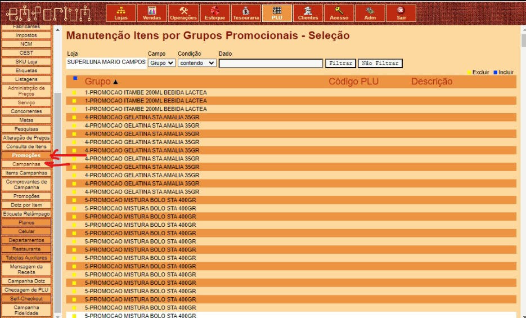This screenshot has width=526, height=318.
Task: Click the Filtrar button
Action: tap(340, 63)
